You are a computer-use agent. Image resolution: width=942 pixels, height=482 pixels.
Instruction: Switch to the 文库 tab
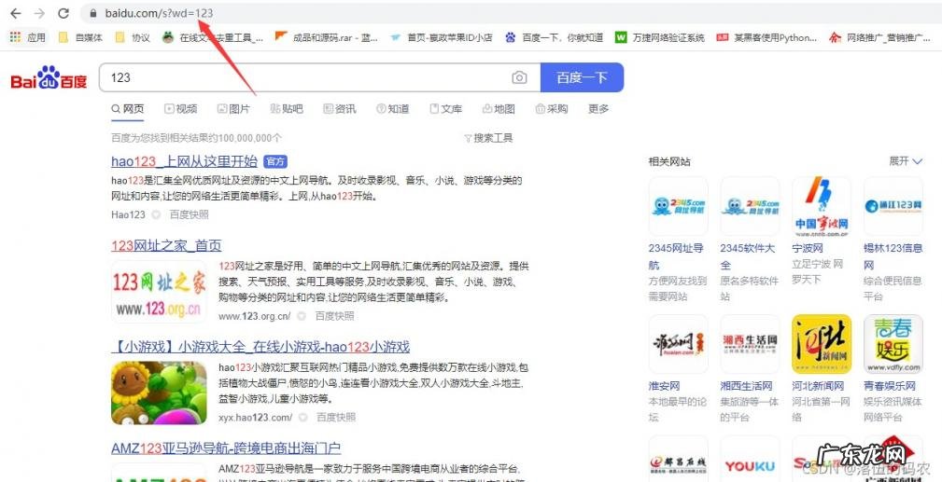(445, 109)
